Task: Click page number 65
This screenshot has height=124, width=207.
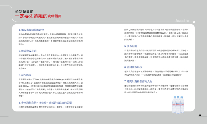Action: point(199,115)
